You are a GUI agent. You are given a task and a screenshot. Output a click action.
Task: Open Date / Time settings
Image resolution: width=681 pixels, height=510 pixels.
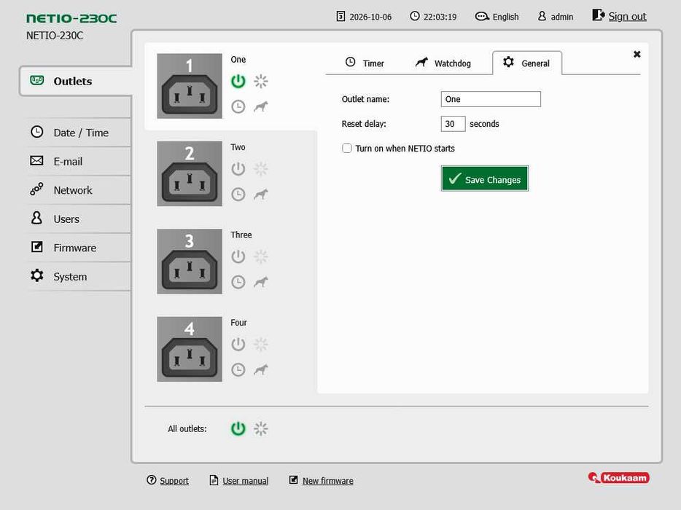[79, 133]
